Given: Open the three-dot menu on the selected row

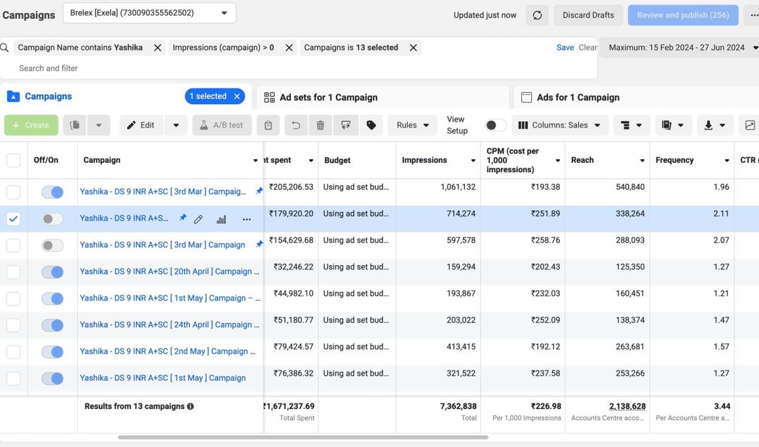Looking at the screenshot, I should [x=247, y=219].
